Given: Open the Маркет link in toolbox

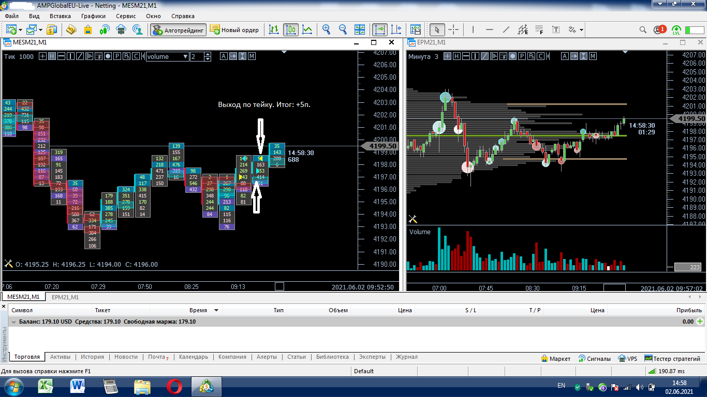Looking at the screenshot, I should [x=556, y=358].
